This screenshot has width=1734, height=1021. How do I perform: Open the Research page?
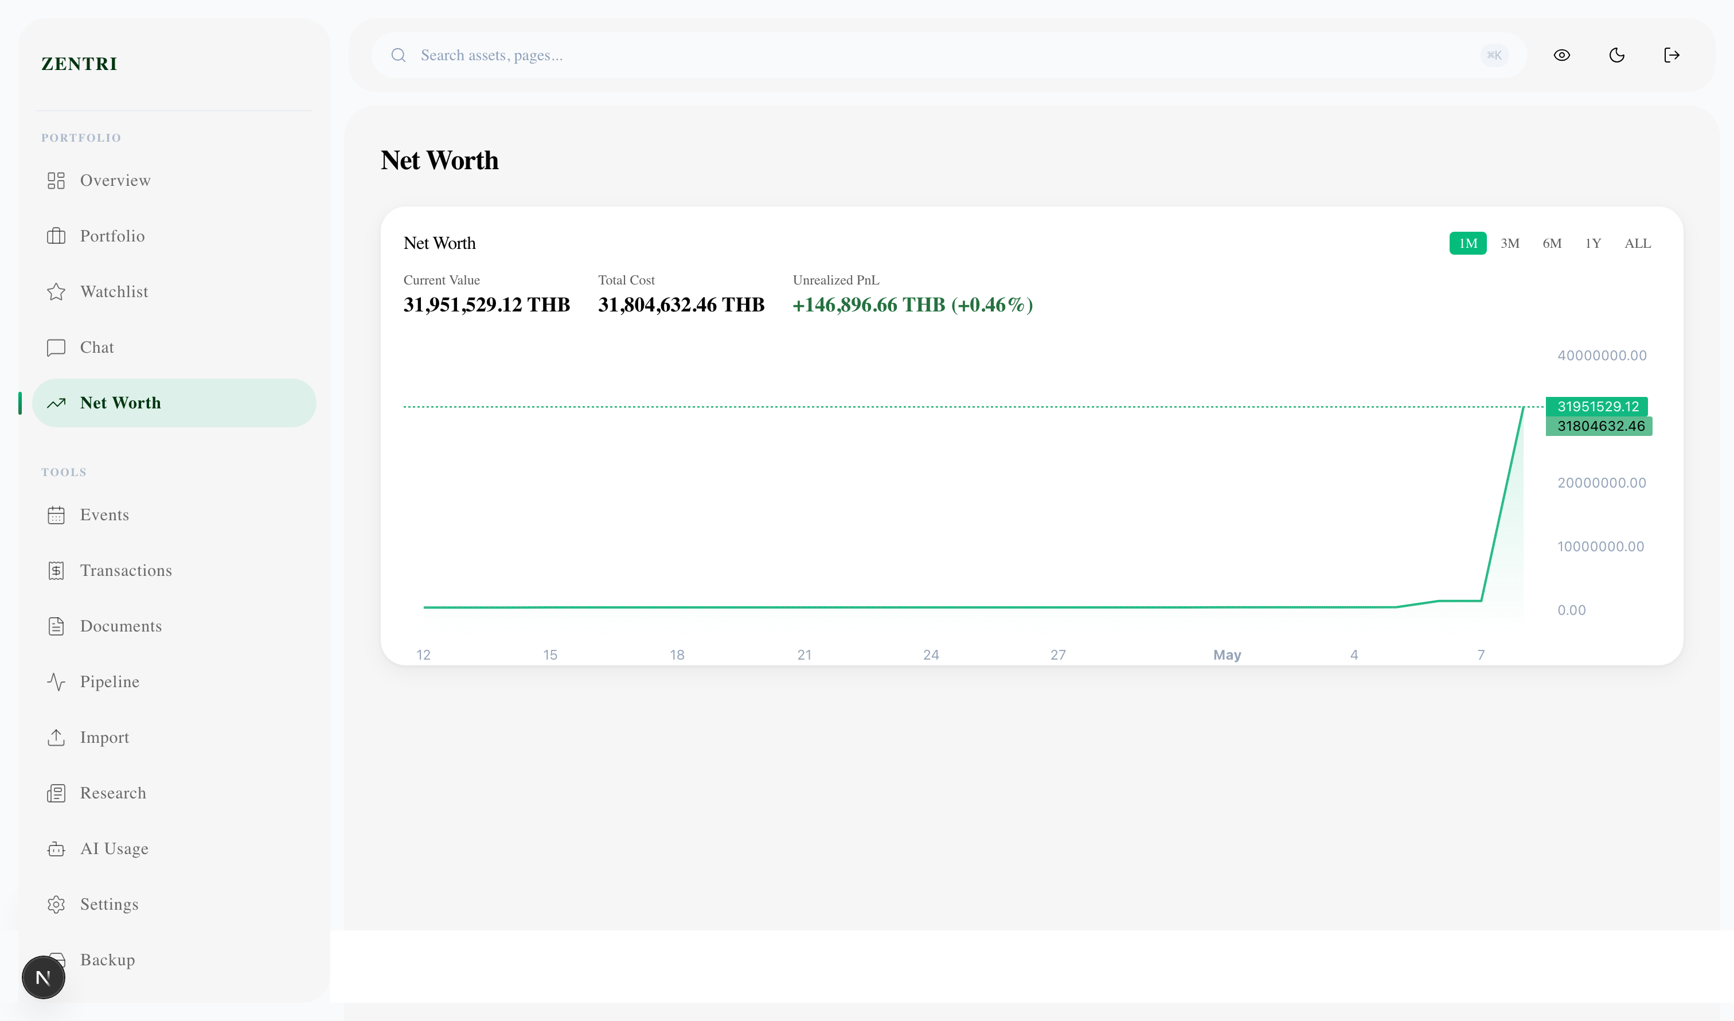coord(174,794)
